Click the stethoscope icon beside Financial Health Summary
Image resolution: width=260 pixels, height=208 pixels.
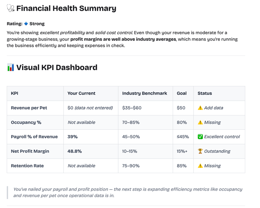pos(10,8)
